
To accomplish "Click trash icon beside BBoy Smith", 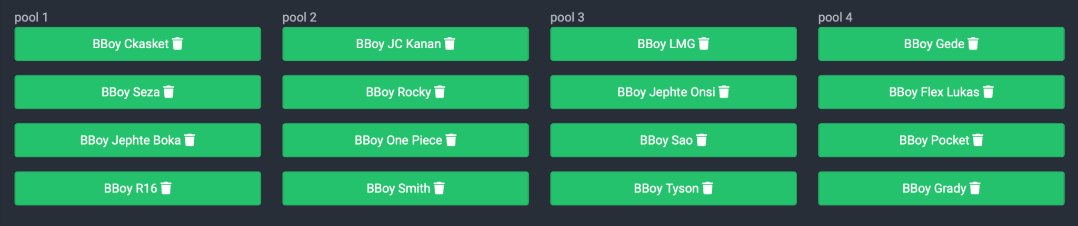I will tap(440, 188).
